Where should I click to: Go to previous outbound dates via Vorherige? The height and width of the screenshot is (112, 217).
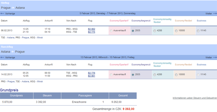[10, 14]
